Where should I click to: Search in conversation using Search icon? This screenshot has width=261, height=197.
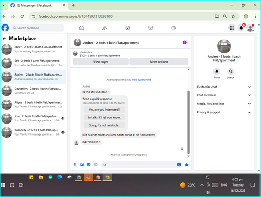click(x=230, y=71)
